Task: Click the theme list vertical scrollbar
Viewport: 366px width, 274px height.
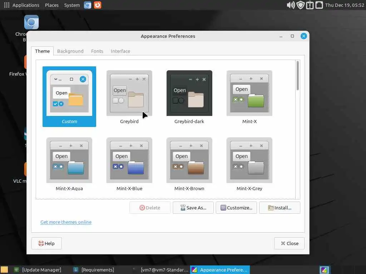Action: click(x=298, y=75)
